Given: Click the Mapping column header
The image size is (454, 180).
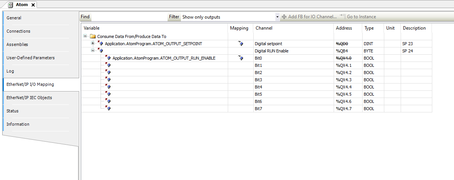Looking at the screenshot, I should (241, 28).
